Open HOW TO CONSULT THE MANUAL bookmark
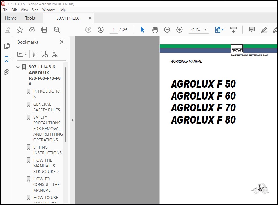The height and width of the screenshot is (205, 278). click(x=47, y=185)
